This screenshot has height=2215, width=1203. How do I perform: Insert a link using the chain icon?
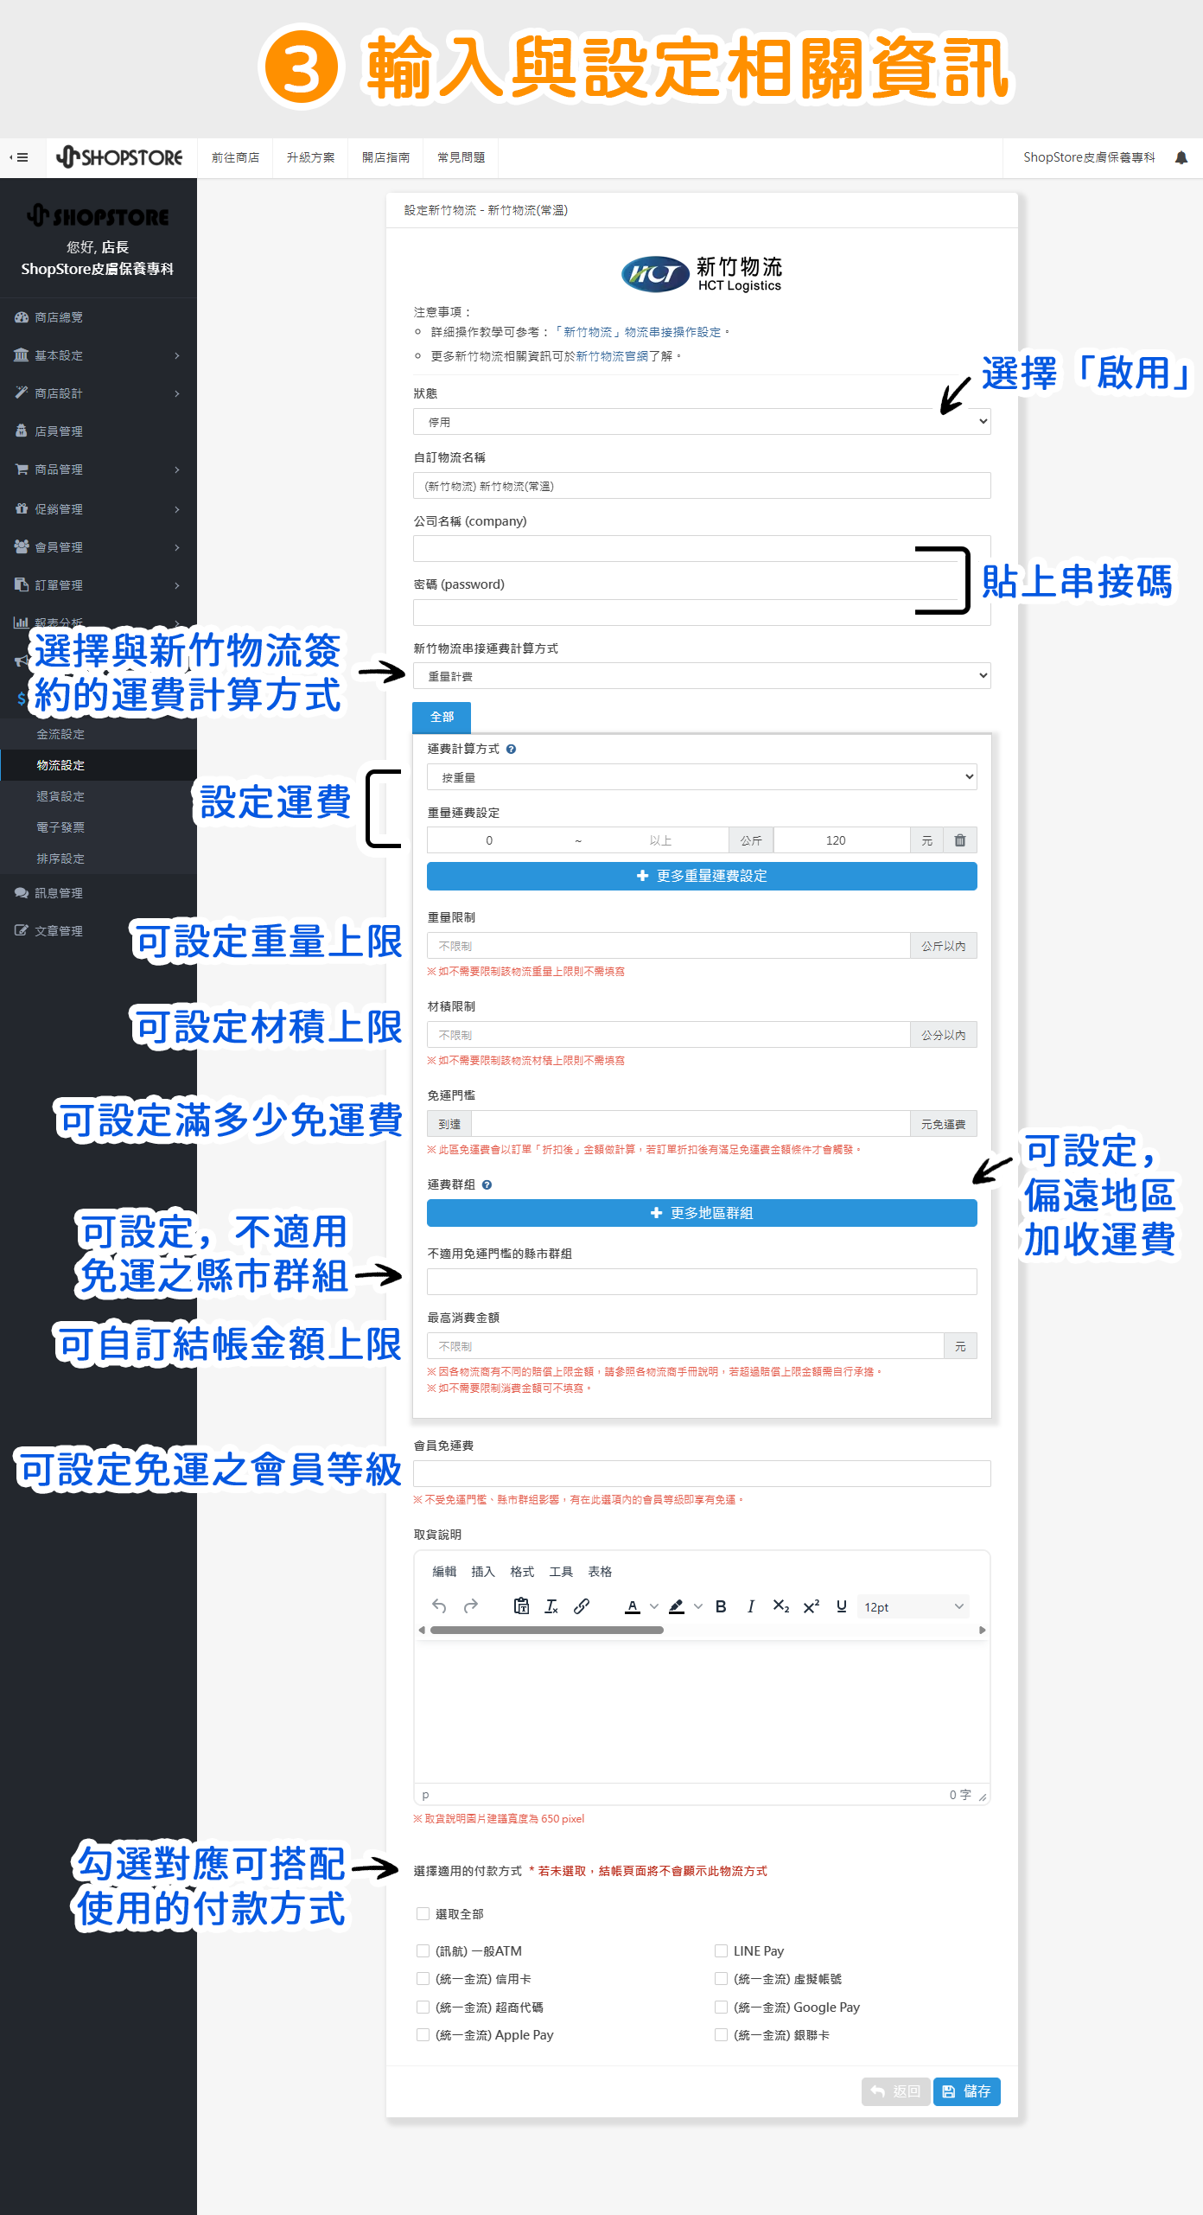tap(582, 1606)
